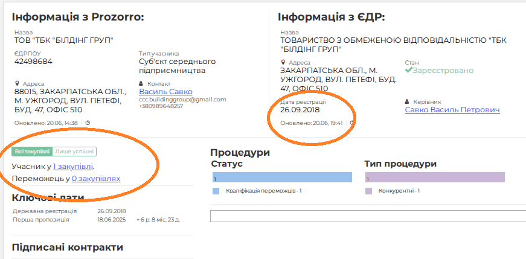
Task: Click the Підписані контракти section heading
Action: pos(68,247)
